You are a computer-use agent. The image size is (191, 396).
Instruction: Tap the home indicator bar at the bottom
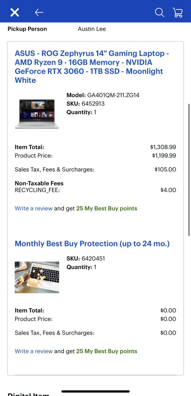coord(96,391)
